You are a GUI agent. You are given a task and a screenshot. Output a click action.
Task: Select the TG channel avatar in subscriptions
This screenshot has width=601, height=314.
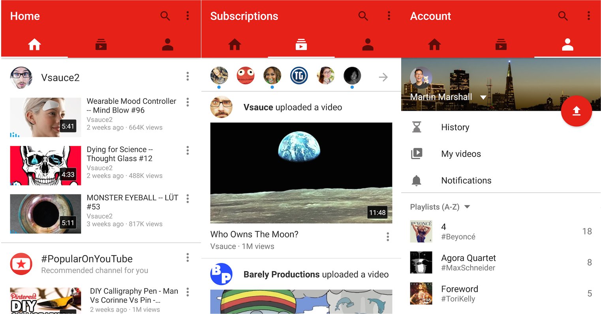point(299,76)
